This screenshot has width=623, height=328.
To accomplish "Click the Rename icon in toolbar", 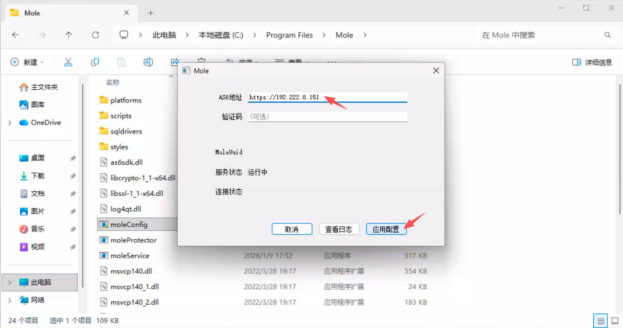I will click(x=148, y=62).
